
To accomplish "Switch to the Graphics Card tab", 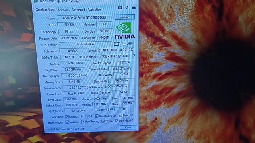I will click(x=45, y=10).
